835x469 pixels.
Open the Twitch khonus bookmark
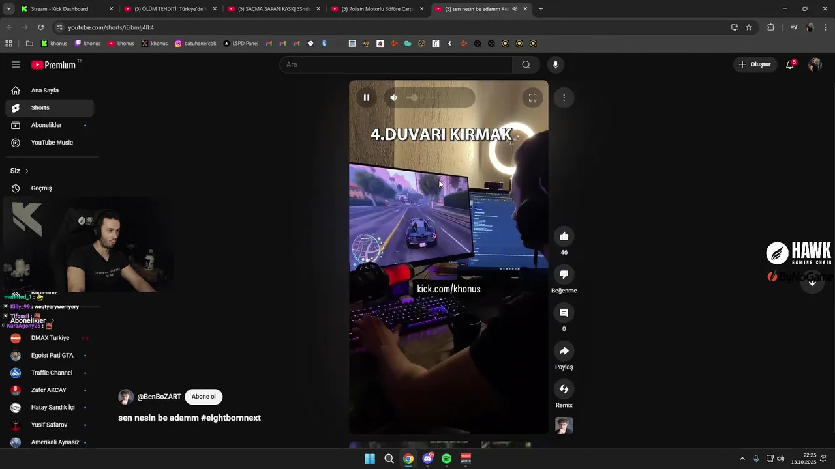point(87,44)
